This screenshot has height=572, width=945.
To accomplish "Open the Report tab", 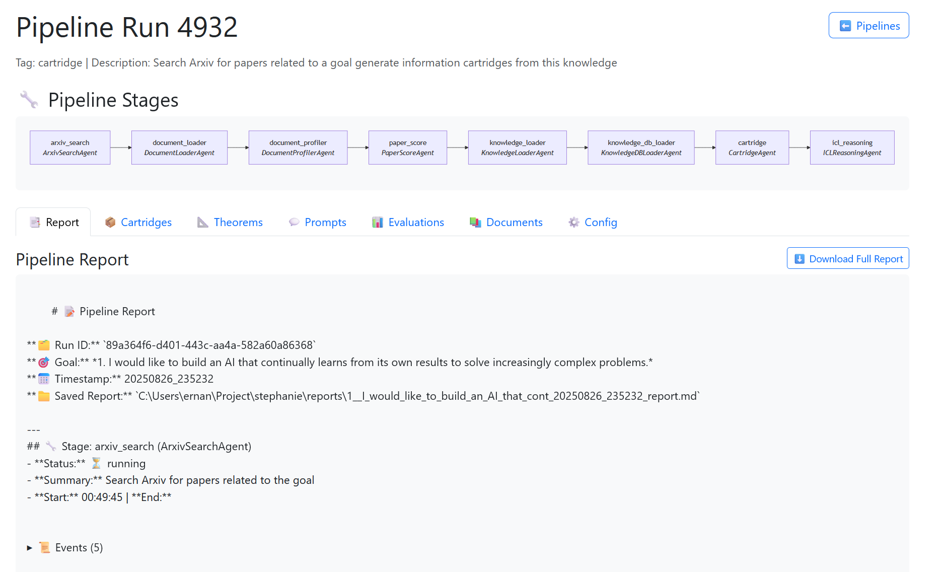I will [53, 222].
